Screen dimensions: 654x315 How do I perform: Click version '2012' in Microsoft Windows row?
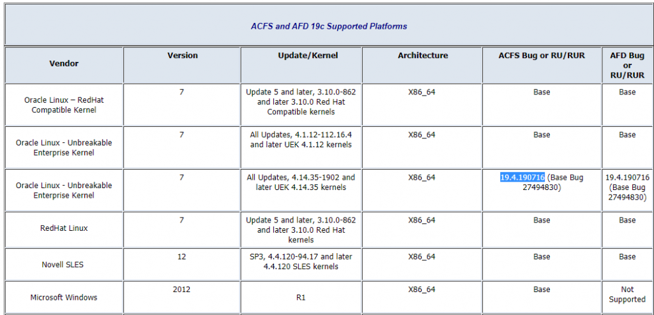[181, 289]
